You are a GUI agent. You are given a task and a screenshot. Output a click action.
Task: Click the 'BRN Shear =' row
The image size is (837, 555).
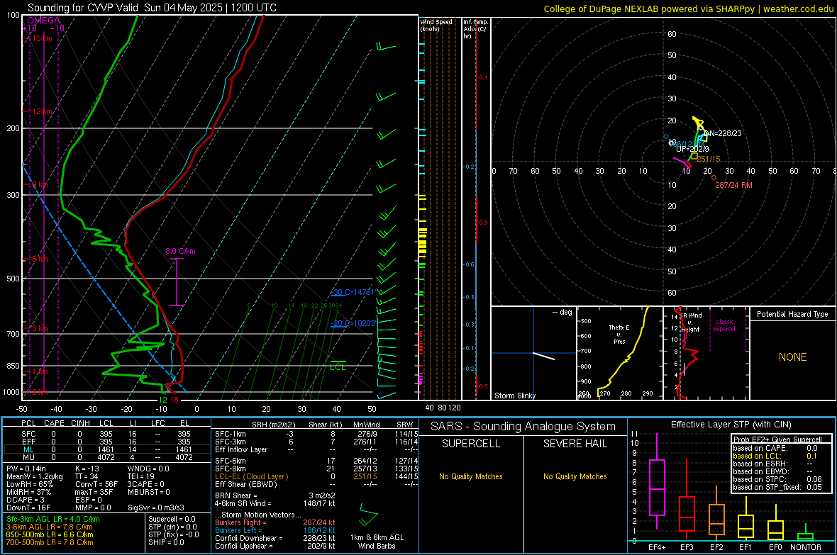[275, 495]
